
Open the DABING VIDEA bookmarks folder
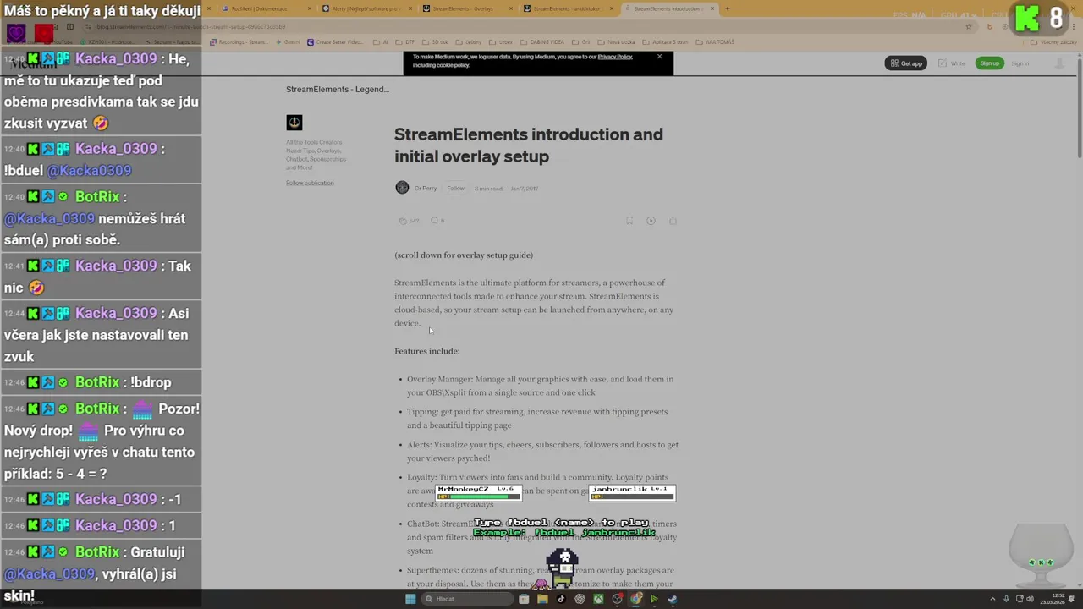click(x=543, y=41)
